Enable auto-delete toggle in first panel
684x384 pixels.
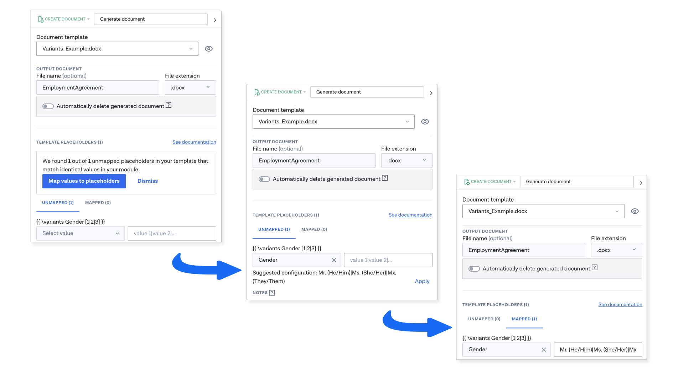48,106
